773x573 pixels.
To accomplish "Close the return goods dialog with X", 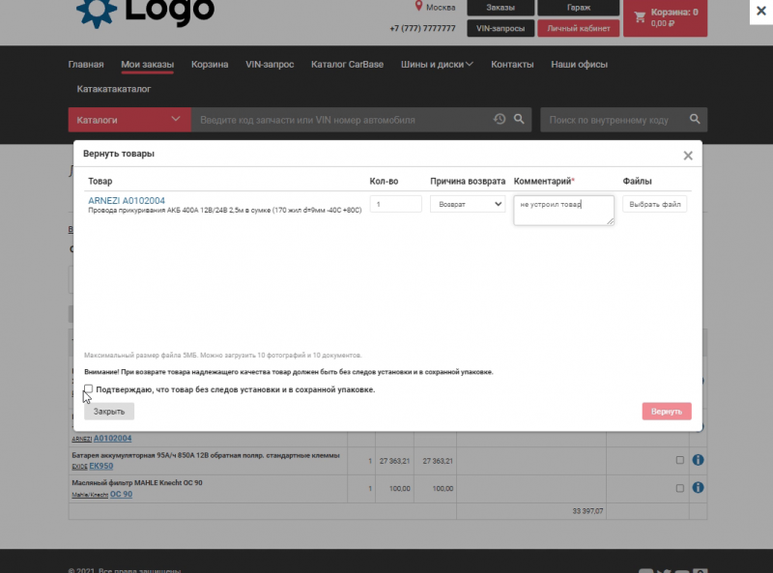I will tap(688, 156).
